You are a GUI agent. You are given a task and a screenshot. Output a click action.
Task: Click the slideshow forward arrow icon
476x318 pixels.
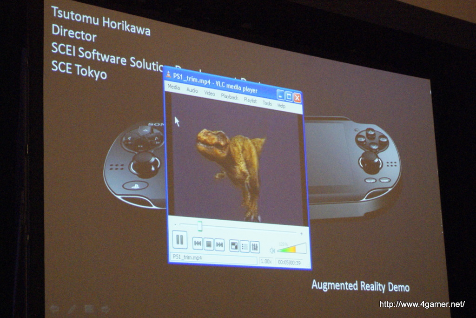coord(106,310)
